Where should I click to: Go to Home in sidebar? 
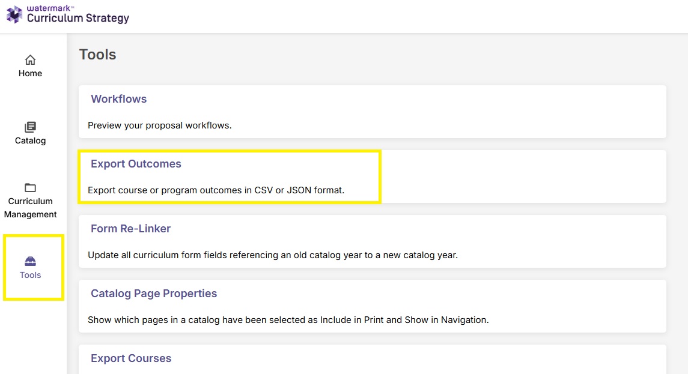(30, 73)
